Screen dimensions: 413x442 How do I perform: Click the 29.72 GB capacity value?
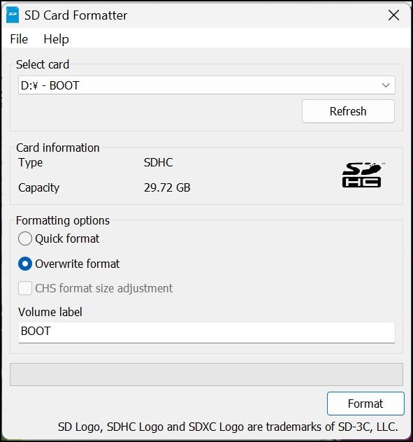click(167, 187)
